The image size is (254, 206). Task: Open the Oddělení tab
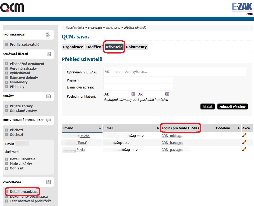point(94,47)
